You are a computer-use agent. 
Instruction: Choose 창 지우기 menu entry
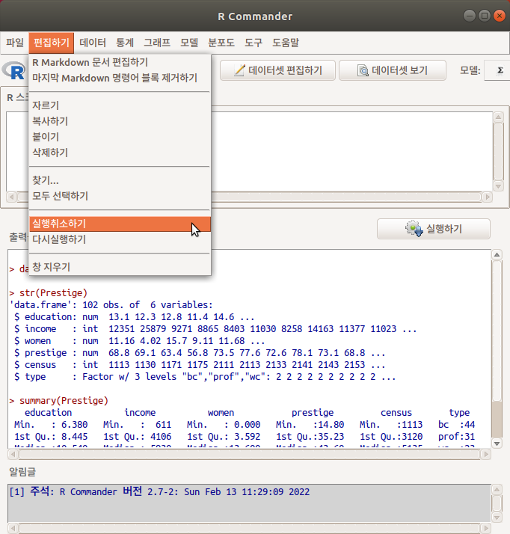pos(120,267)
